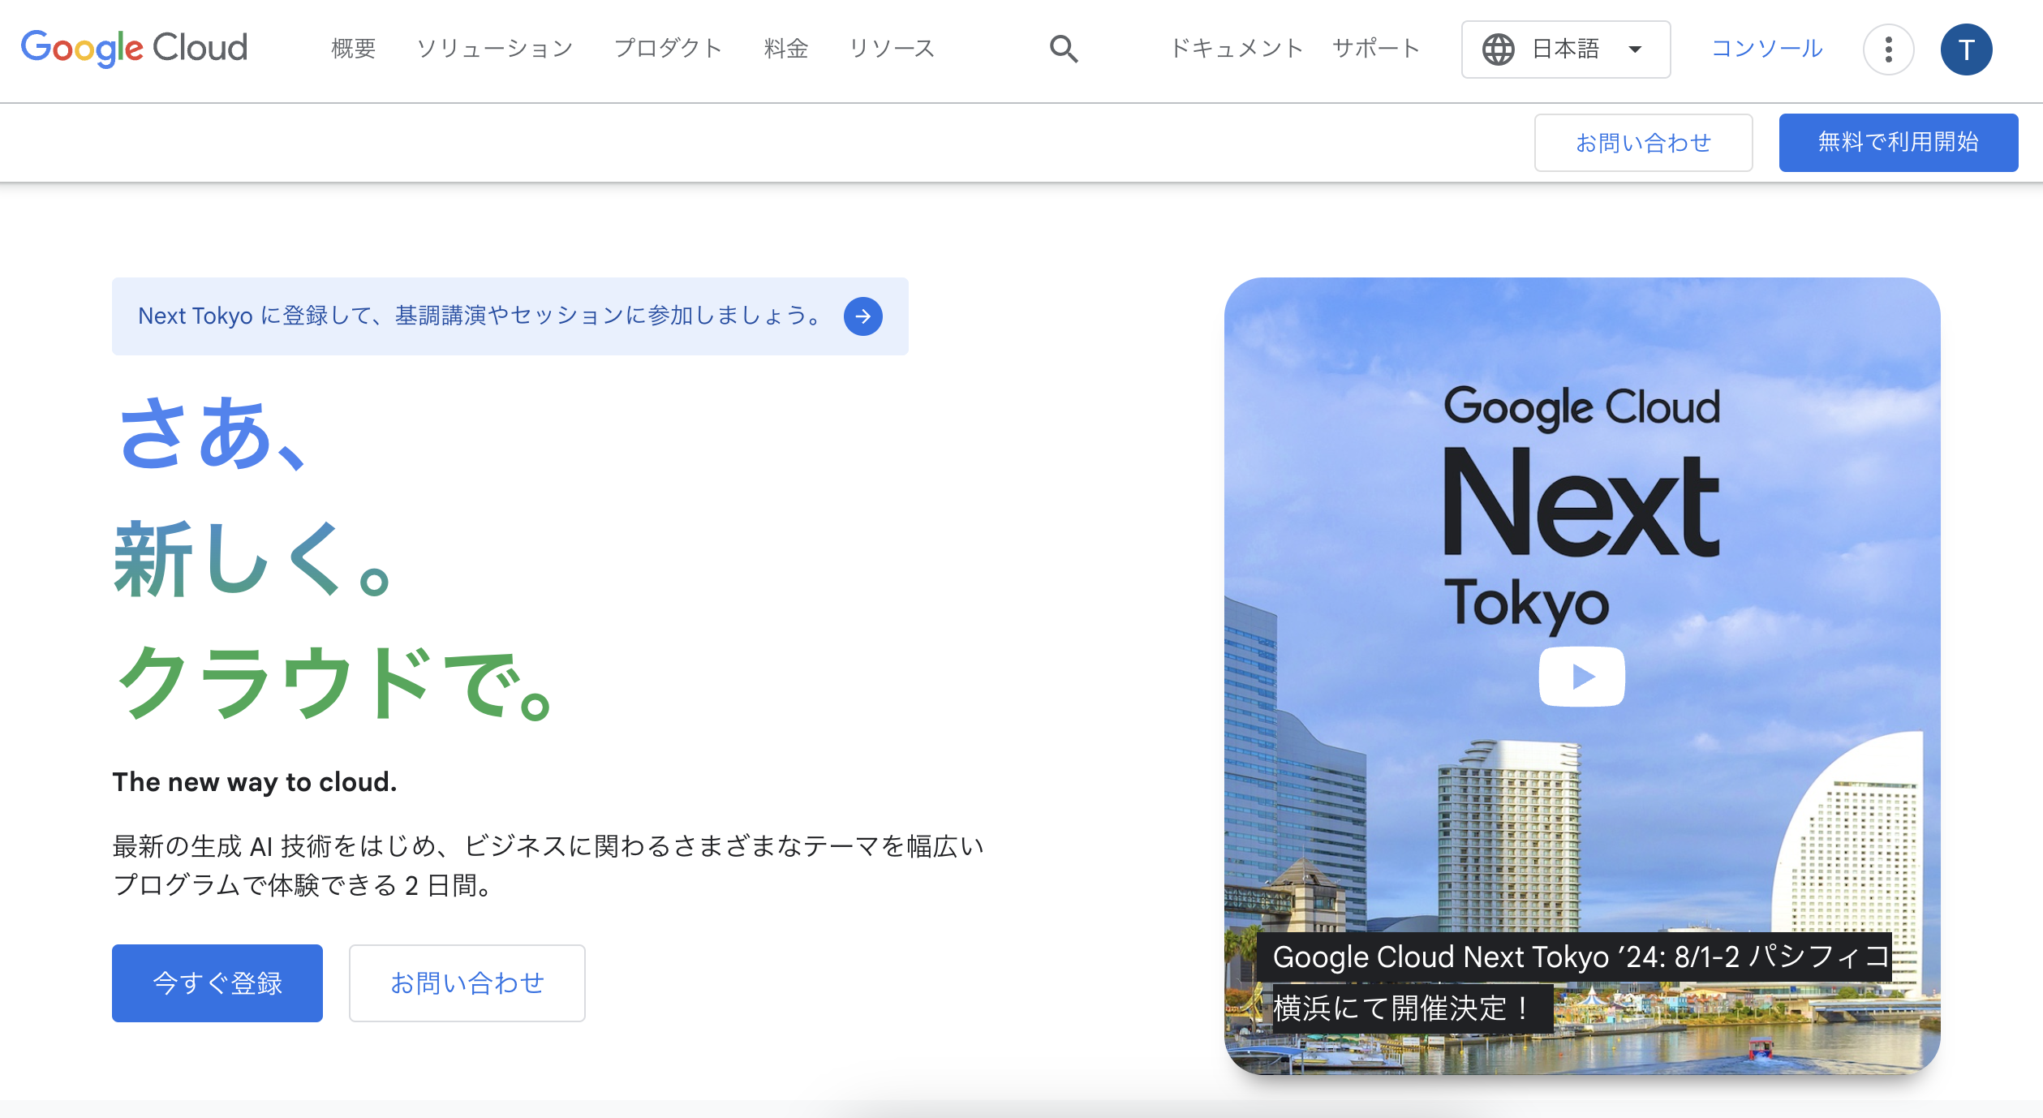Click the globe language icon

pyautogui.click(x=1498, y=49)
